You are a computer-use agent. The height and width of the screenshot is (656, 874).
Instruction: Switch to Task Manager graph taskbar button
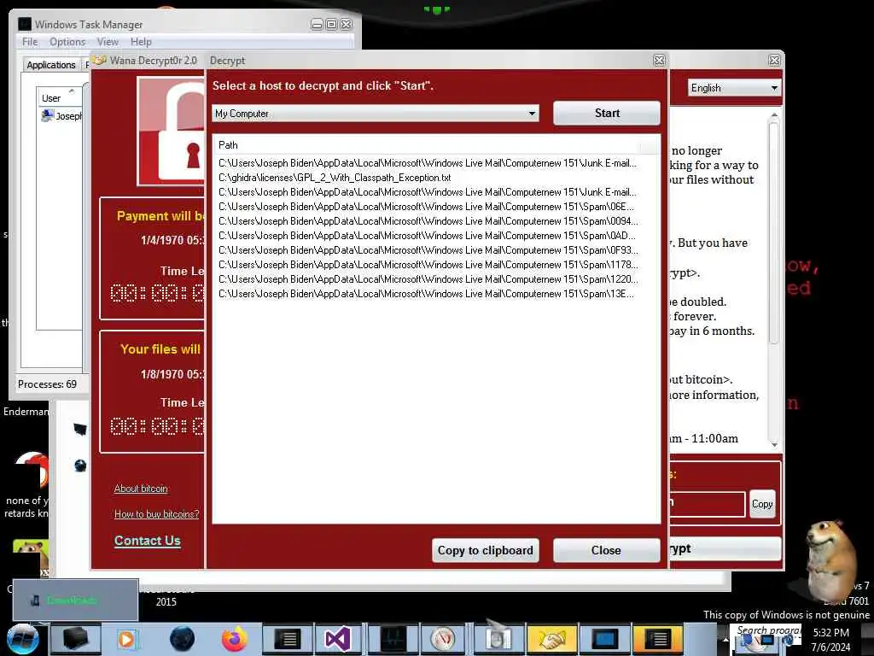[393, 639]
